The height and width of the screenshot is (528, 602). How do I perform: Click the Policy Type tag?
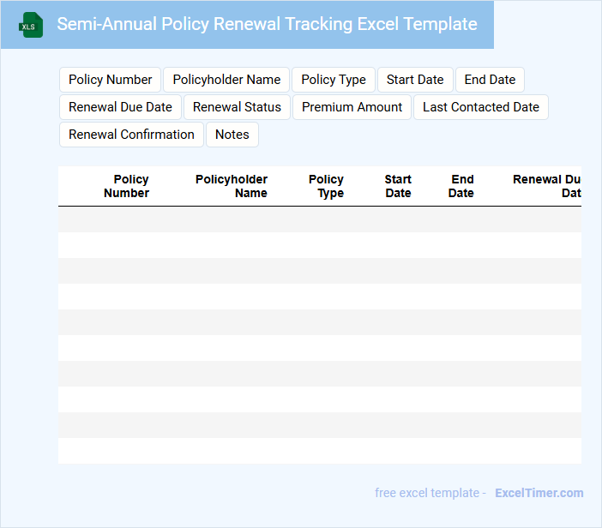tap(334, 80)
